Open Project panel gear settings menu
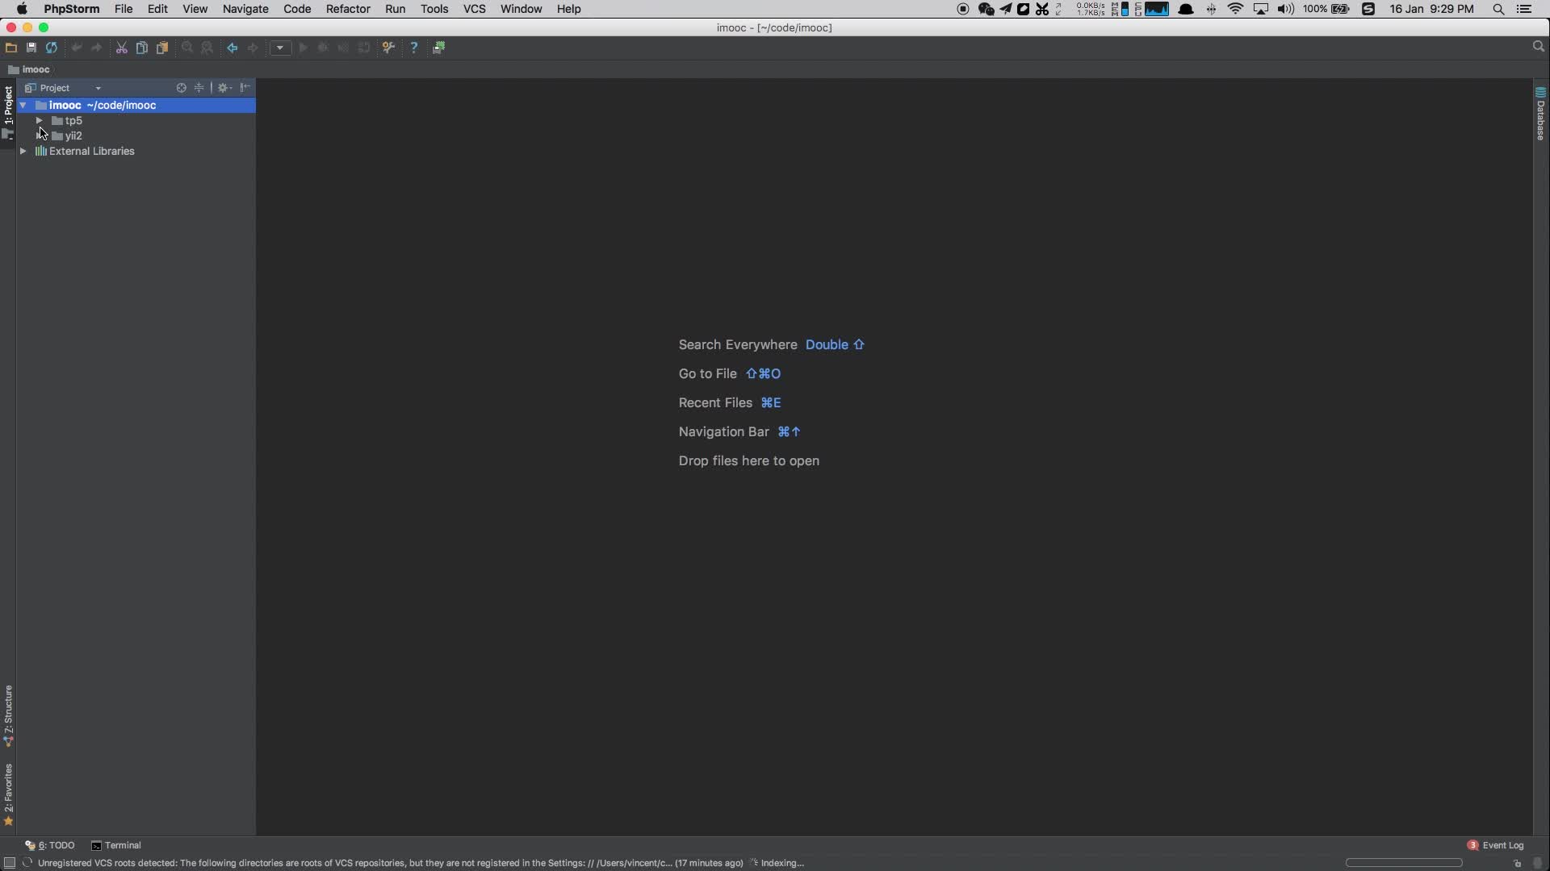 point(224,88)
